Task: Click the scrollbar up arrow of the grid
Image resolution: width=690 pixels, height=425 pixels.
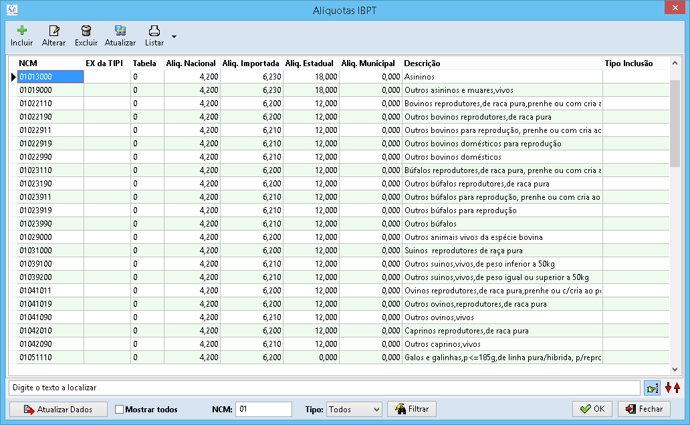Action: (x=675, y=63)
